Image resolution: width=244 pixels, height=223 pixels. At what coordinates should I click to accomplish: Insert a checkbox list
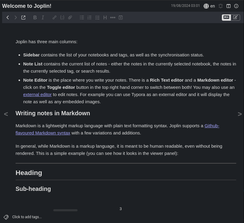[x=97, y=17]
